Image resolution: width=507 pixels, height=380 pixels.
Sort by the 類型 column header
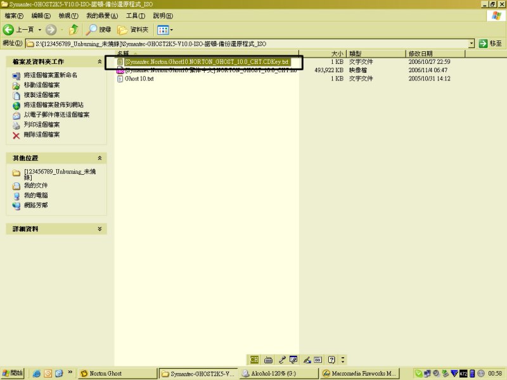[x=376, y=53]
